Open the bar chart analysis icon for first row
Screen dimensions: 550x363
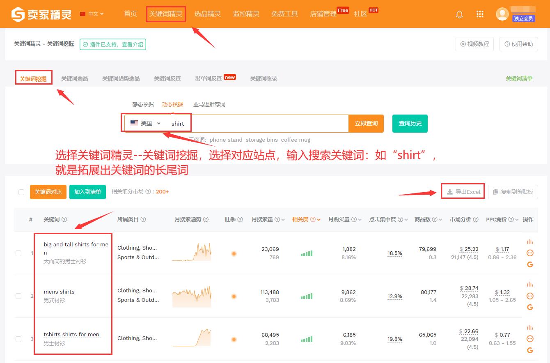pos(530,242)
